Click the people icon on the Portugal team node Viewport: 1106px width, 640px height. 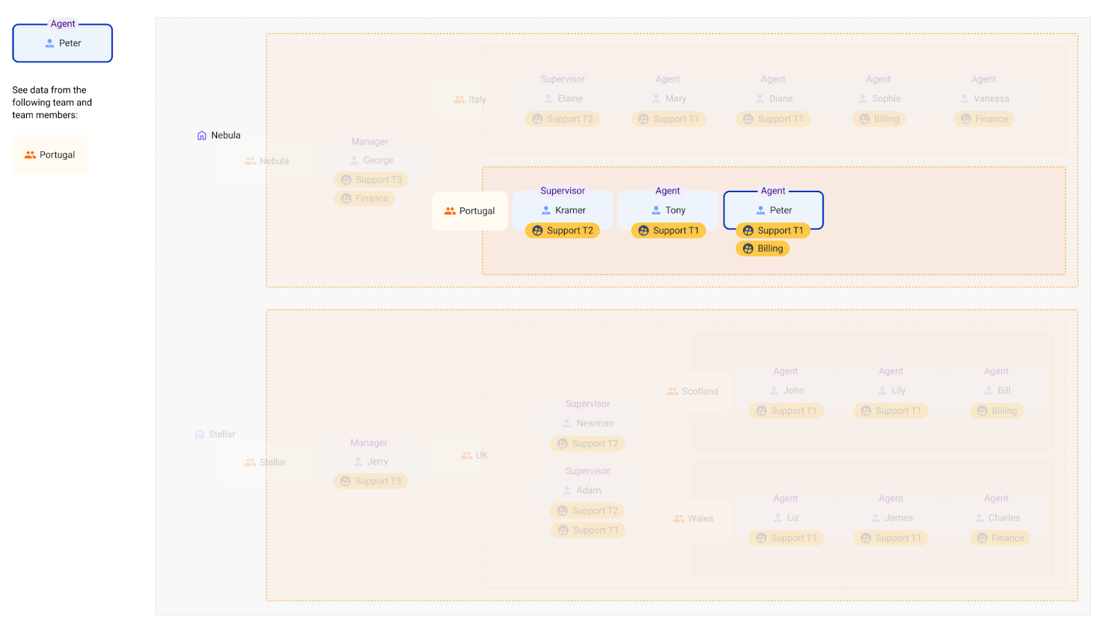[x=450, y=210]
